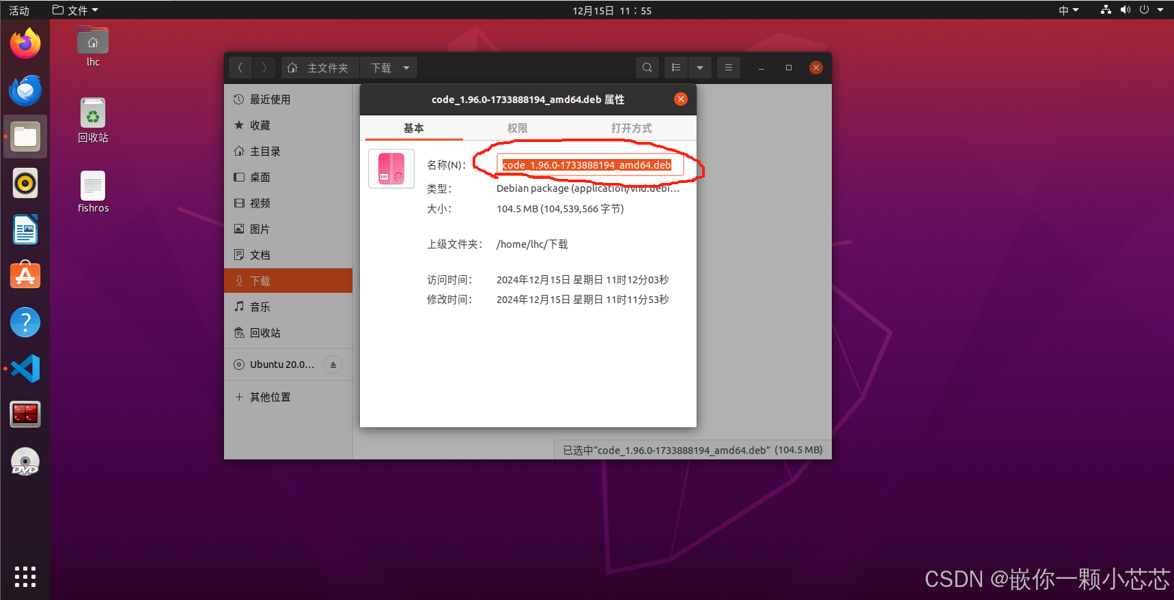Switch to the 权限 tab
This screenshot has height=600, width=1174.
click(x=518, y=128)
